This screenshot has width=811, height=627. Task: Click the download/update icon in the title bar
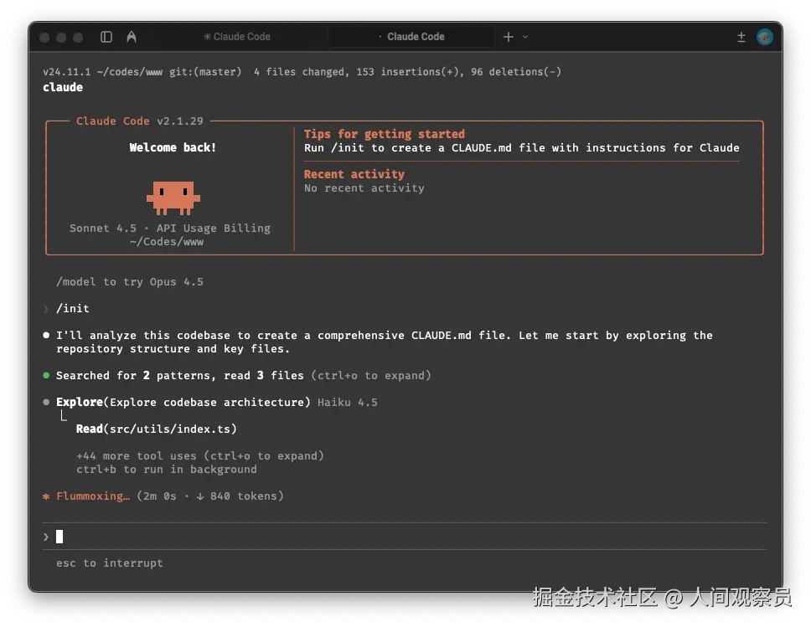point(741,37)
